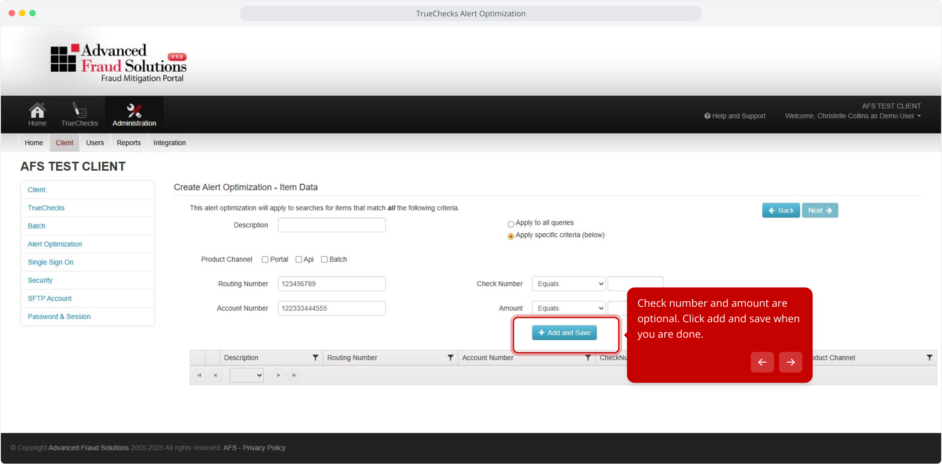Click the Description column header text
Image resolution: width=942 pixels, height=464 pixels.
point(241,357)
